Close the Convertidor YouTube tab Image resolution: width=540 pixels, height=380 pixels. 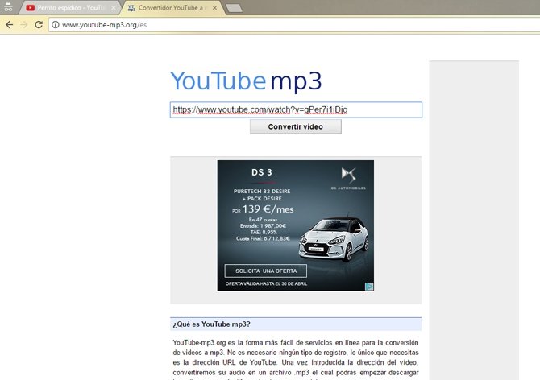click(x=214, y=7)
